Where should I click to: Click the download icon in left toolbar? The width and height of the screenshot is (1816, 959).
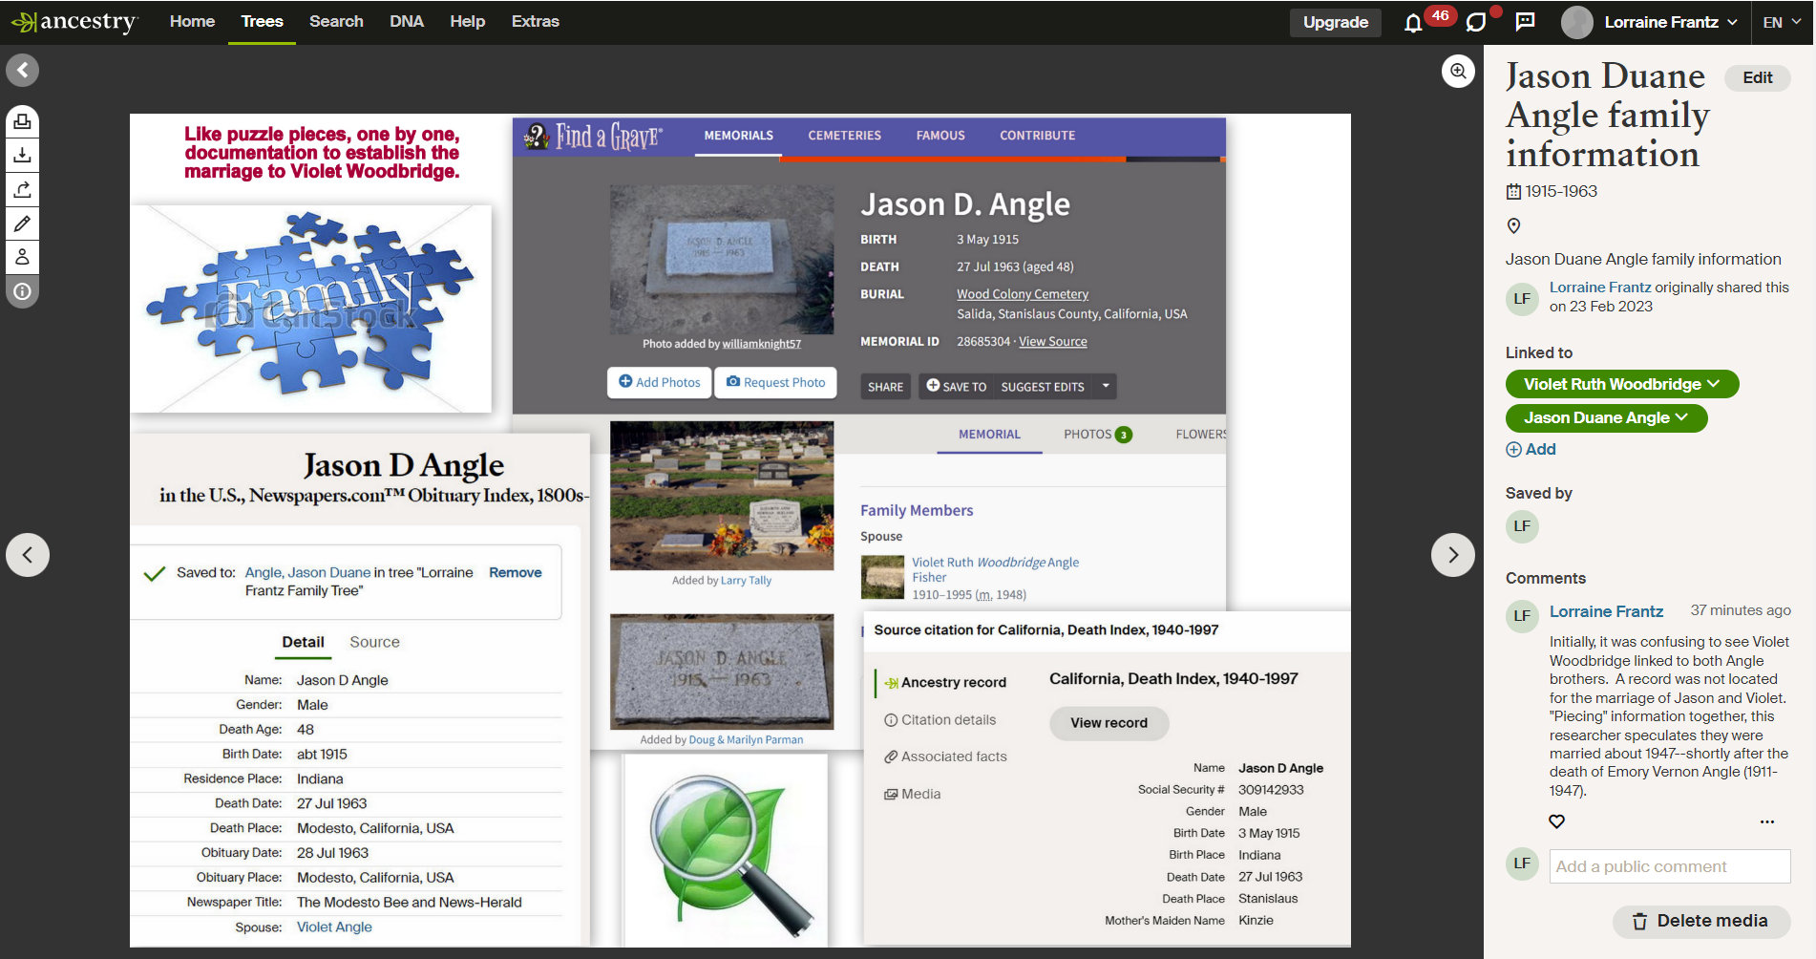[23, 155]
